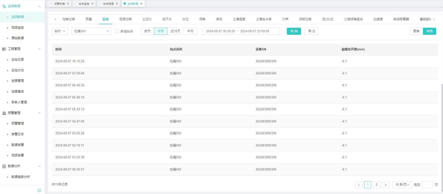Click the page jump input box
The height and width of the screenshot is (194, 443).
point(427,184)
